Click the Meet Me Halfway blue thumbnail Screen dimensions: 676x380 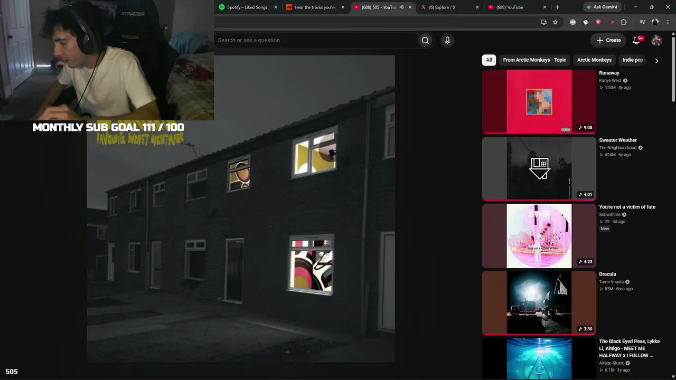pyautogui.click(x=539, y=359)
